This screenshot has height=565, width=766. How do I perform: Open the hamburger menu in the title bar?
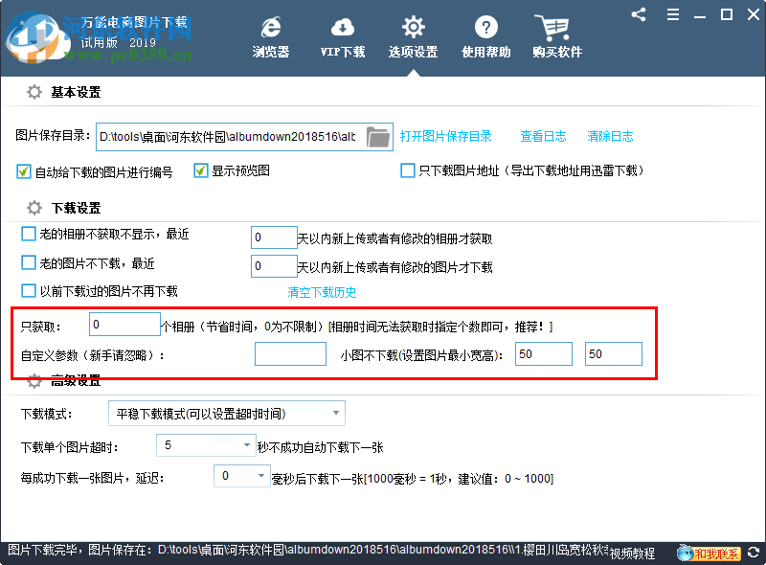(673, 14)
